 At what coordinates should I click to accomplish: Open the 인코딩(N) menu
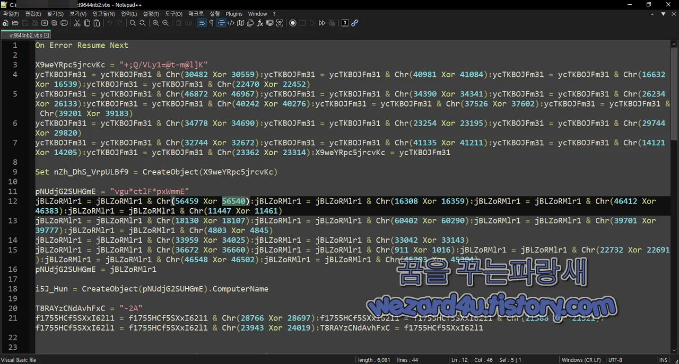click(103, 14)
